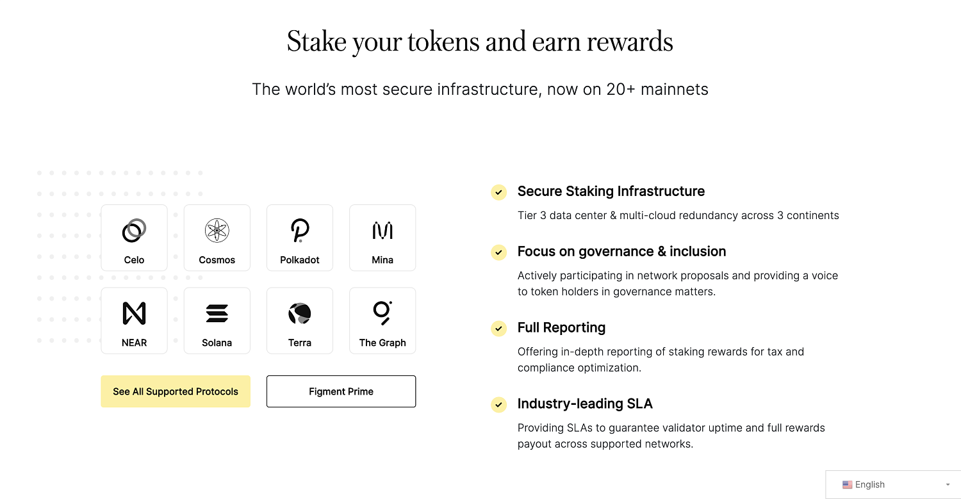Click checkmark beside Focus on governance
This screenshot has width=961, height=499.
(498, 252)
